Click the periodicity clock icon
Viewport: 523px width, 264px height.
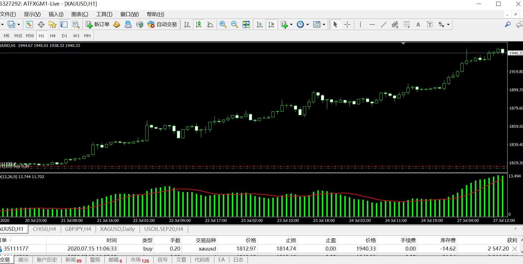300,24
